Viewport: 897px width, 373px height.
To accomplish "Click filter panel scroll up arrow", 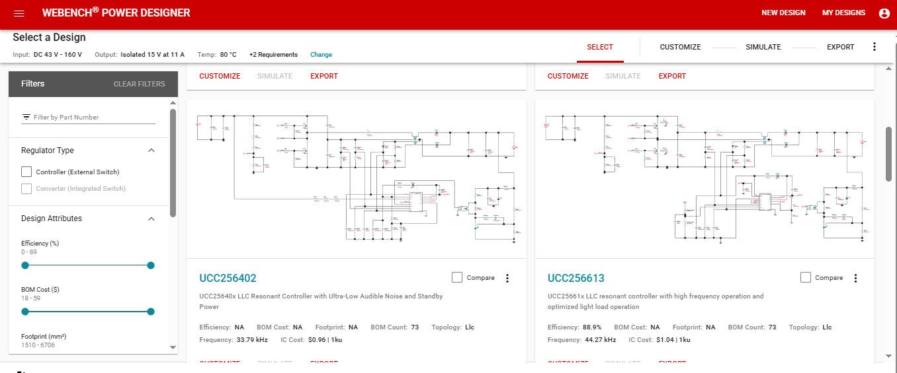I will tap(173, 103).
